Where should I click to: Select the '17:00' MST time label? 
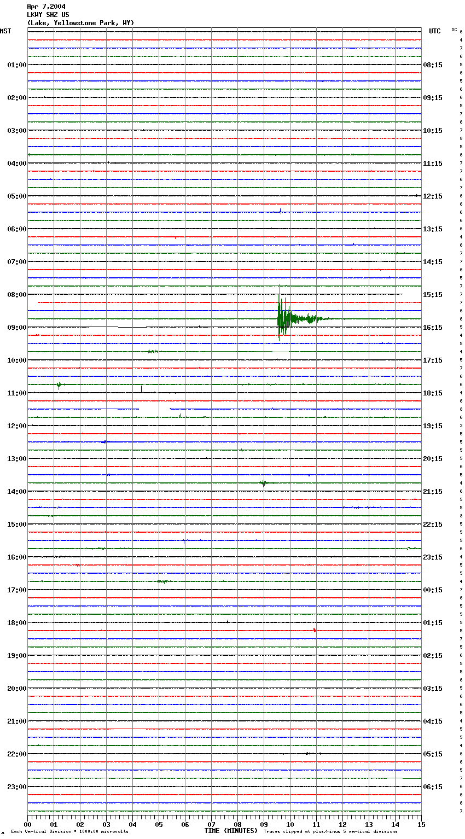tap(17, 590)
